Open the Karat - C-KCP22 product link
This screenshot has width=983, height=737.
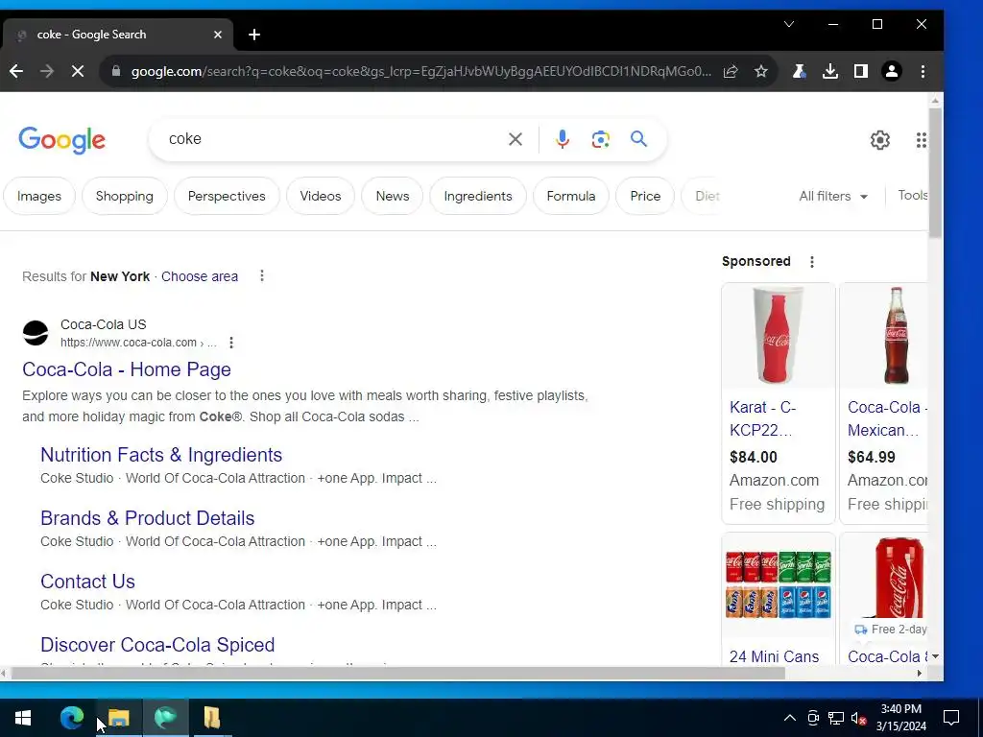tap(763, 418)
